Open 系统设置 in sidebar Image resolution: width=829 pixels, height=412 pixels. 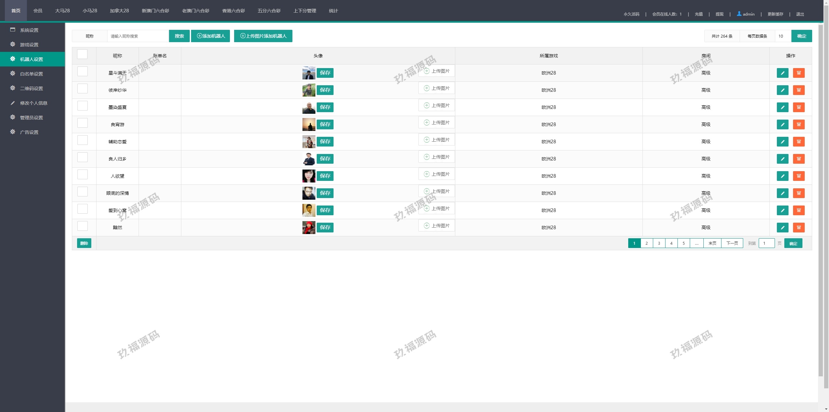point(29,30)
